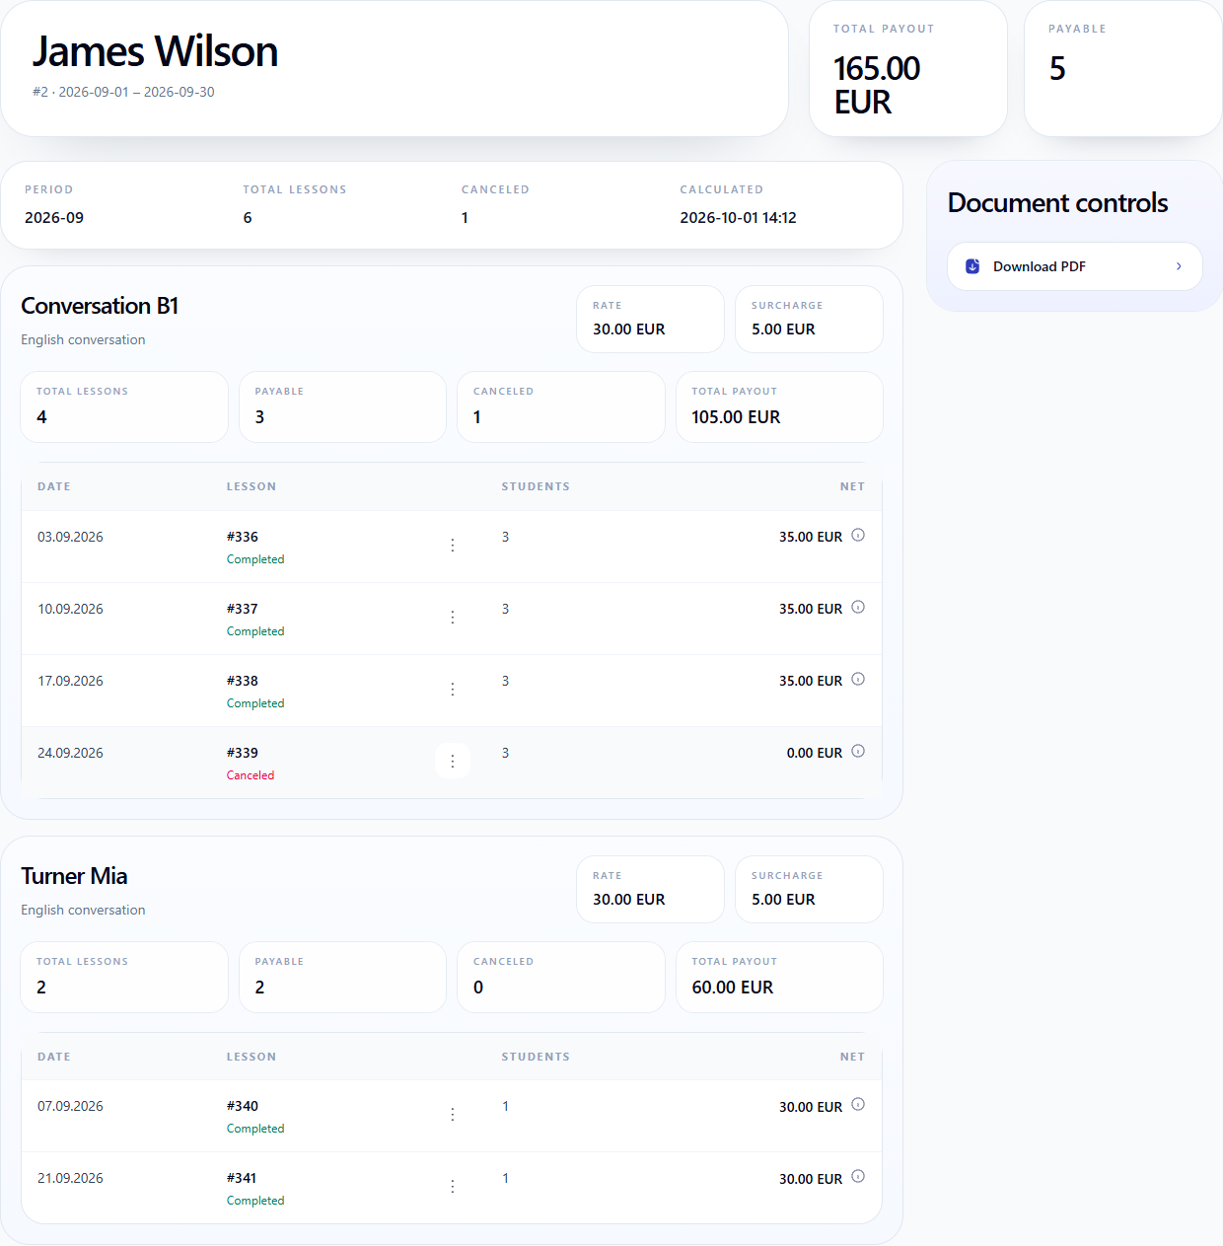Click date 07.09.2026 in the table
The image size is (1223, 1246).
(70, 1107)
